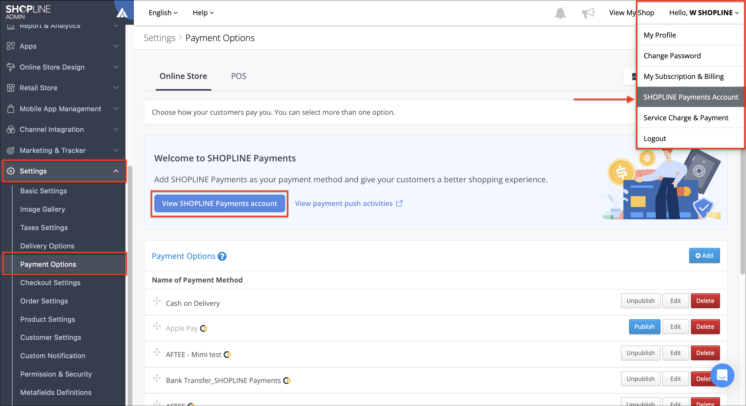Switch to the POS tab
Viewport: 746px width, 406px height.
(x=239, y=76)
